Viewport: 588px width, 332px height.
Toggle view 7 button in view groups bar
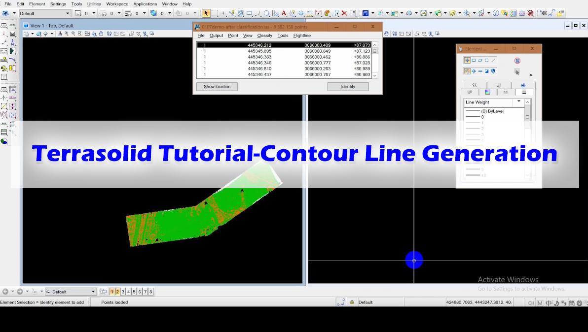pos(146,292)
